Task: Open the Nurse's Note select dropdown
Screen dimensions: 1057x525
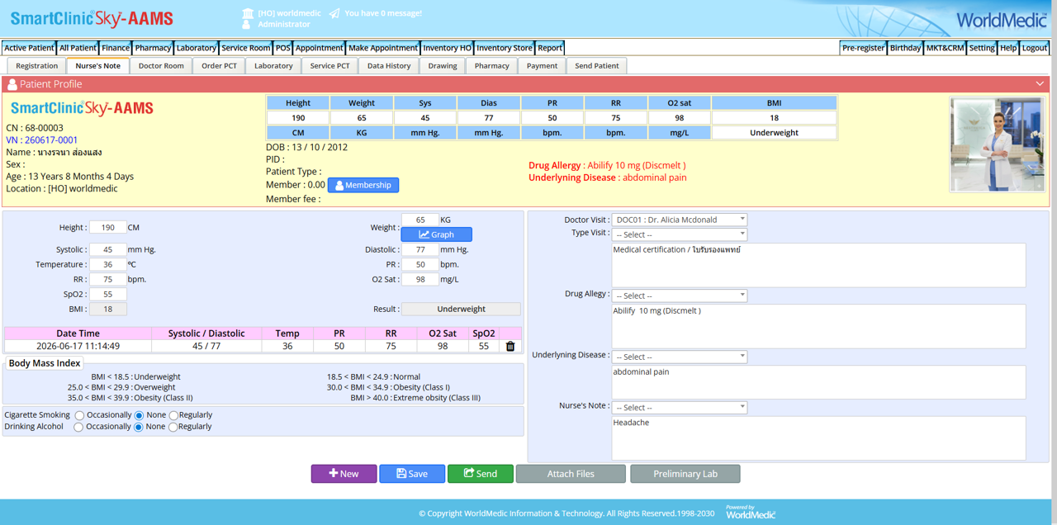Action: pos(680,408)
